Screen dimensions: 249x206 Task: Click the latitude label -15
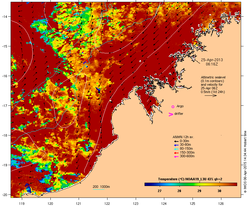coord(5,46)
